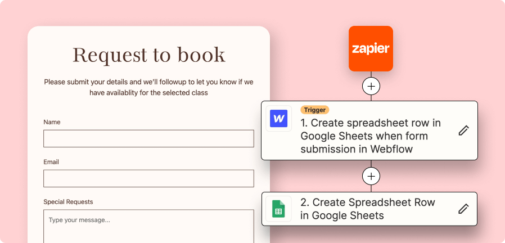Open step 2 Create Spreadsheet Row title text
The height and width of the screenshot is (243, 505).
(368, 209)
